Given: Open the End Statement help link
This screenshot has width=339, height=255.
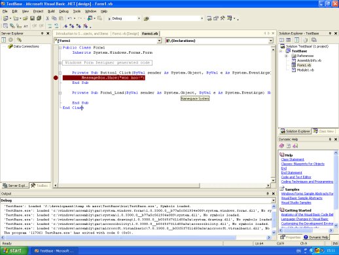Looking at the screenshot, I should 292,172.
